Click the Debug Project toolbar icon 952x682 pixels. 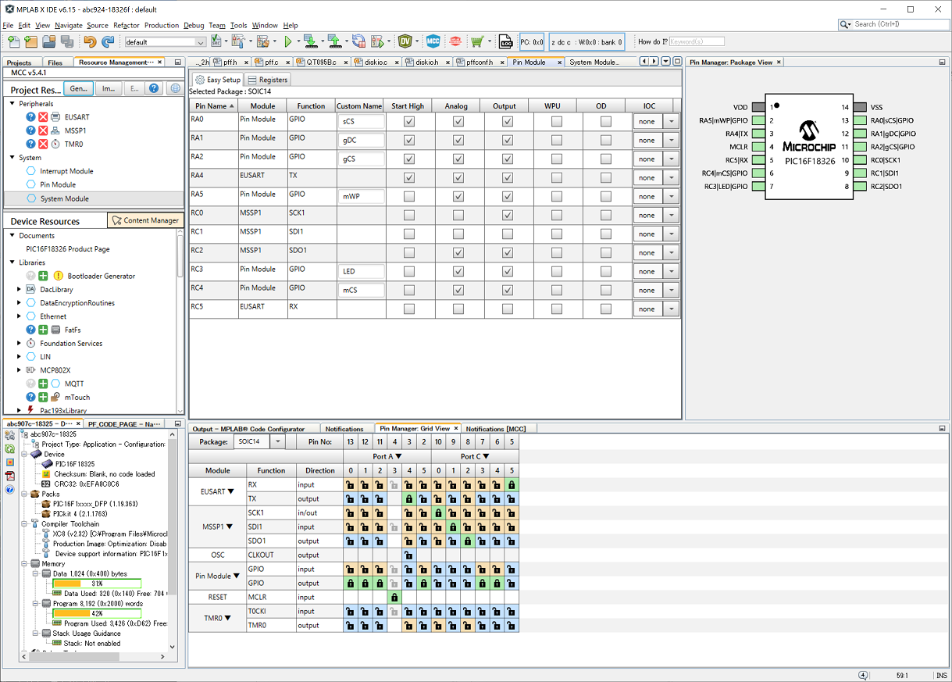click(379, 41)
